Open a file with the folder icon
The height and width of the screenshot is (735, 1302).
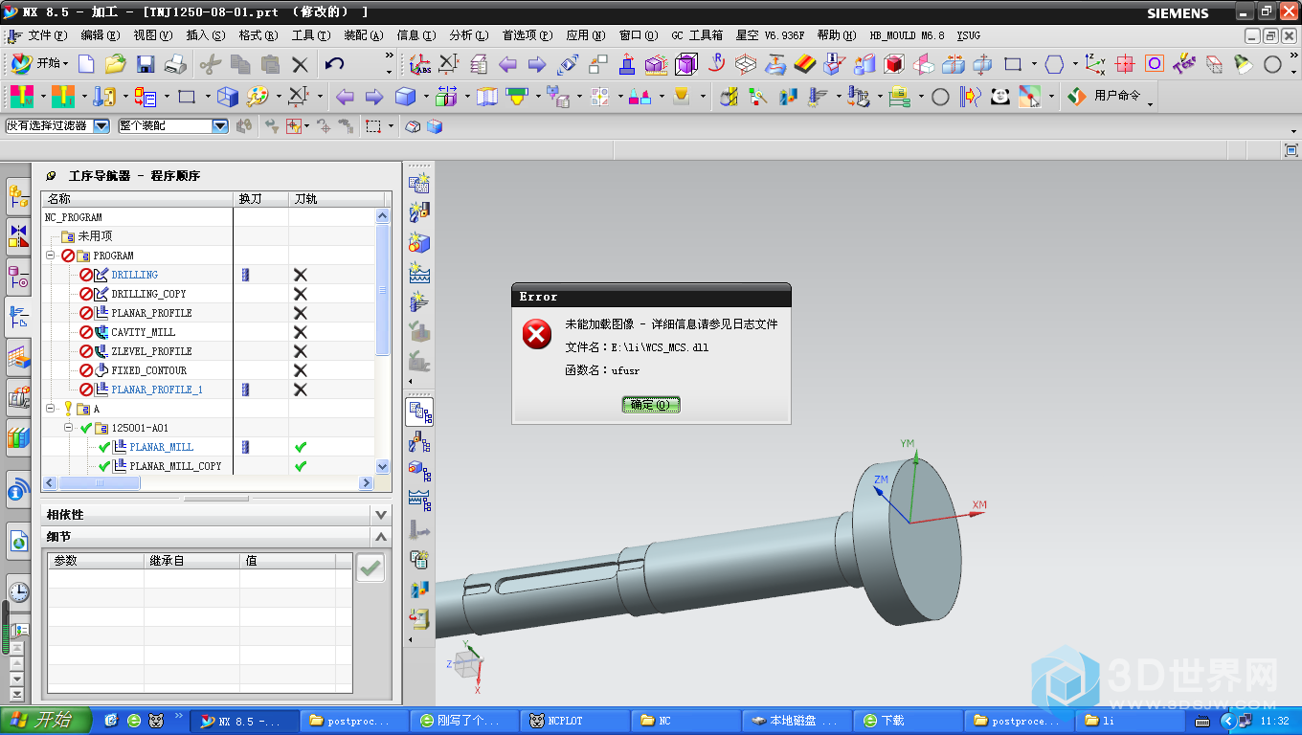pyautogui.click(x=116, y=64)
